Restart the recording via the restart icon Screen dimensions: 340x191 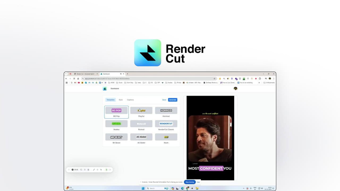[x=81, y=170]
